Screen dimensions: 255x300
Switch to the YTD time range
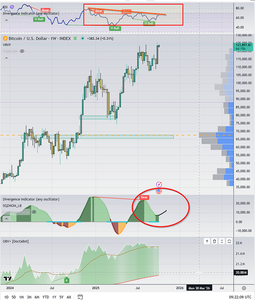point(45,297)
